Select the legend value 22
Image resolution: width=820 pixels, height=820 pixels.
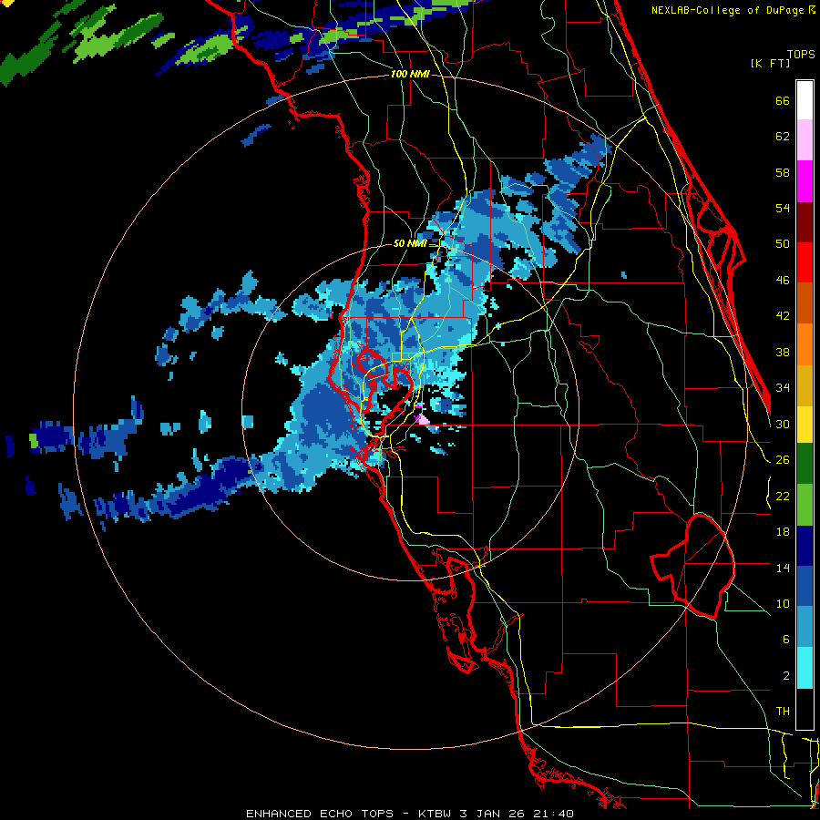coord(783,496)
